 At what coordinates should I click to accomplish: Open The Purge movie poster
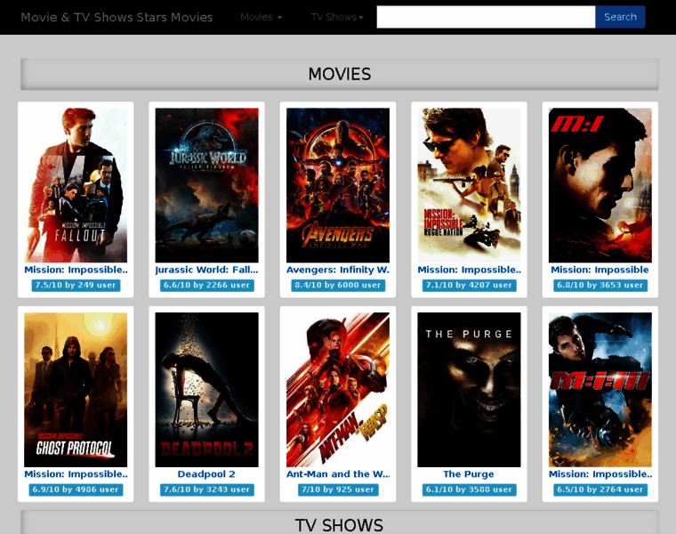(469, 390)
